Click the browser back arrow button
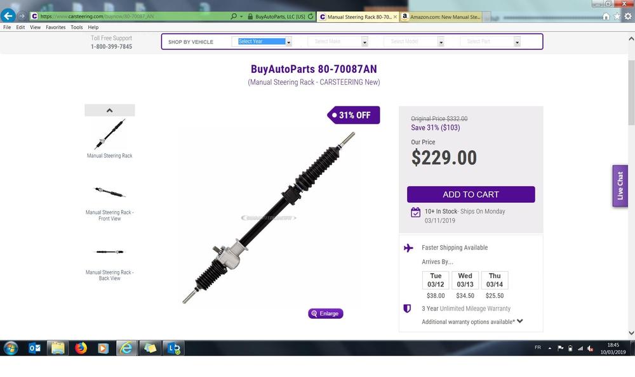Screen dimensions: 635x377 tap(8, 16)
